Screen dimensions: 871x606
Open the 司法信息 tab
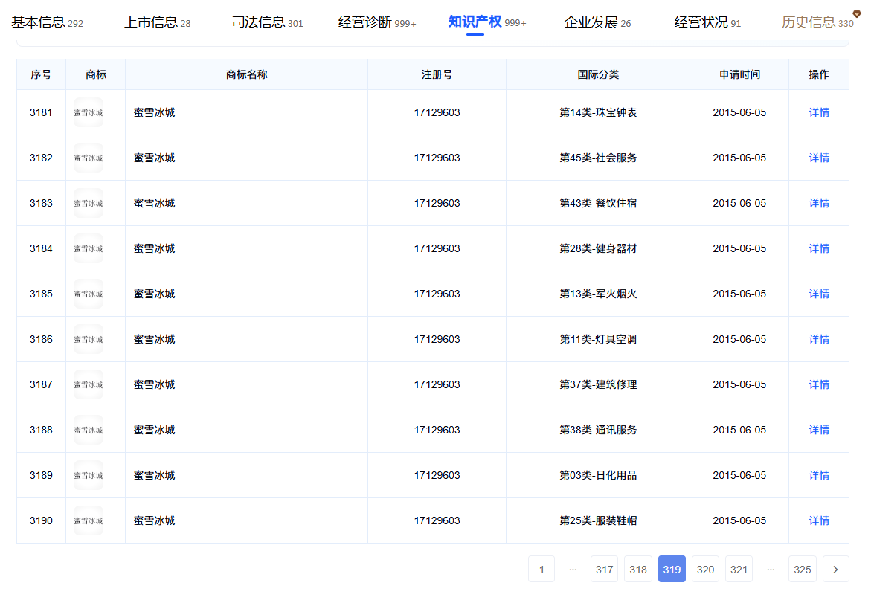pyautogui.click(x=267, y=22)
